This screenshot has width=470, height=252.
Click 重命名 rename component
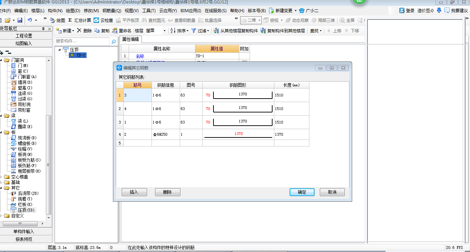pos(122,31)
